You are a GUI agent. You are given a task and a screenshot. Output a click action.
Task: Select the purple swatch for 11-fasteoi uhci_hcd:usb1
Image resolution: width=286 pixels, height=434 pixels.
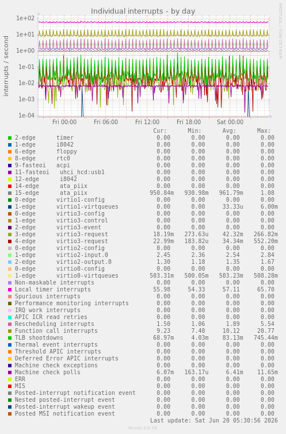click(10, 172)
